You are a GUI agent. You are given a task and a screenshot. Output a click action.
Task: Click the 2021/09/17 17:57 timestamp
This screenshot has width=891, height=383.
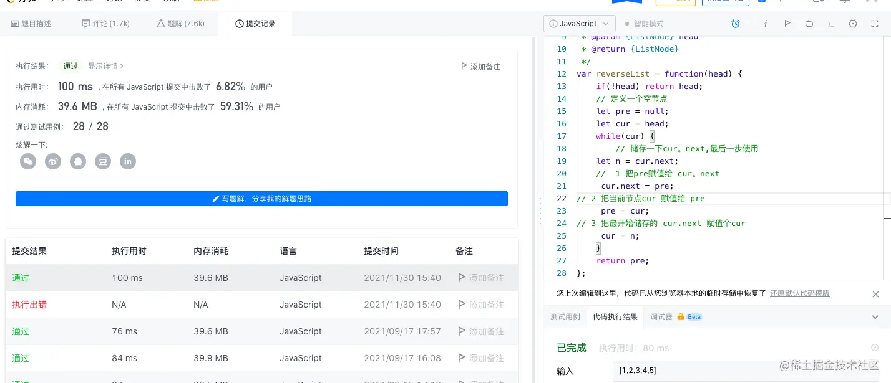[x=402, y=331]
